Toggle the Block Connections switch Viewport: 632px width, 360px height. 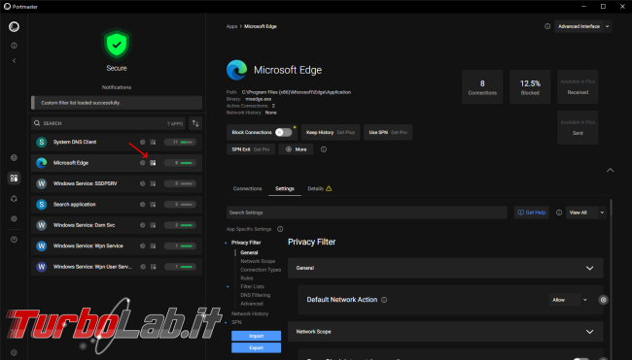click(284, 132)
